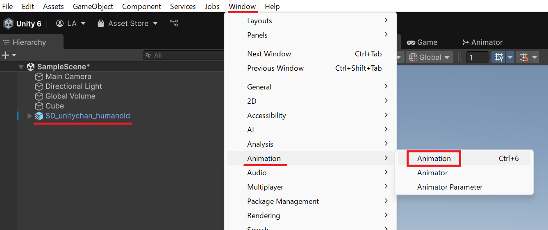Click the SD_unitychan_humanoid prefab icon
Viewport: 548px width, 230px height.
click(x=39, y=116)
